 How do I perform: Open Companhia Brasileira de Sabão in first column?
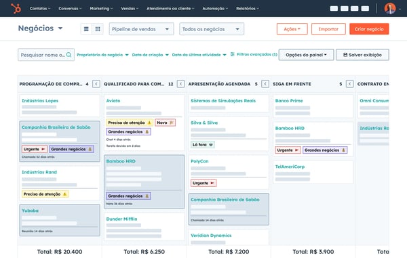click(56, 127)
